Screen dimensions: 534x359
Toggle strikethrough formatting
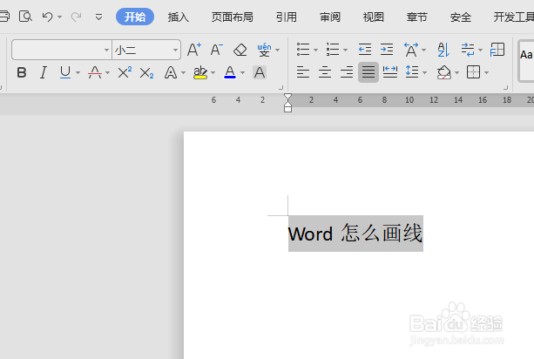[95, 72]
